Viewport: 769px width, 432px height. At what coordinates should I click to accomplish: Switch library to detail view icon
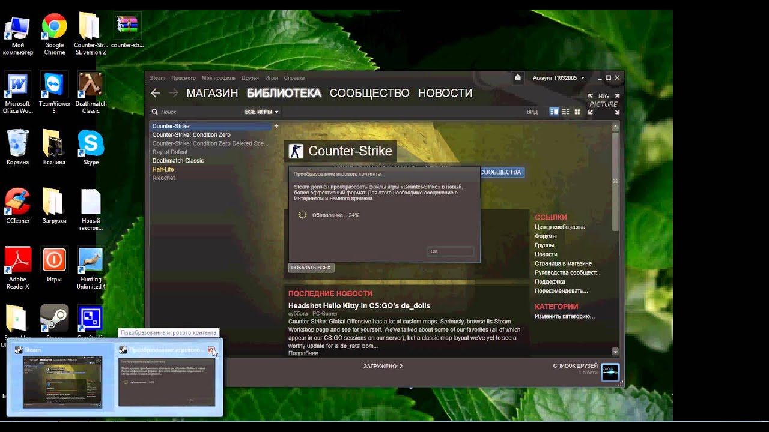[554, 112]
